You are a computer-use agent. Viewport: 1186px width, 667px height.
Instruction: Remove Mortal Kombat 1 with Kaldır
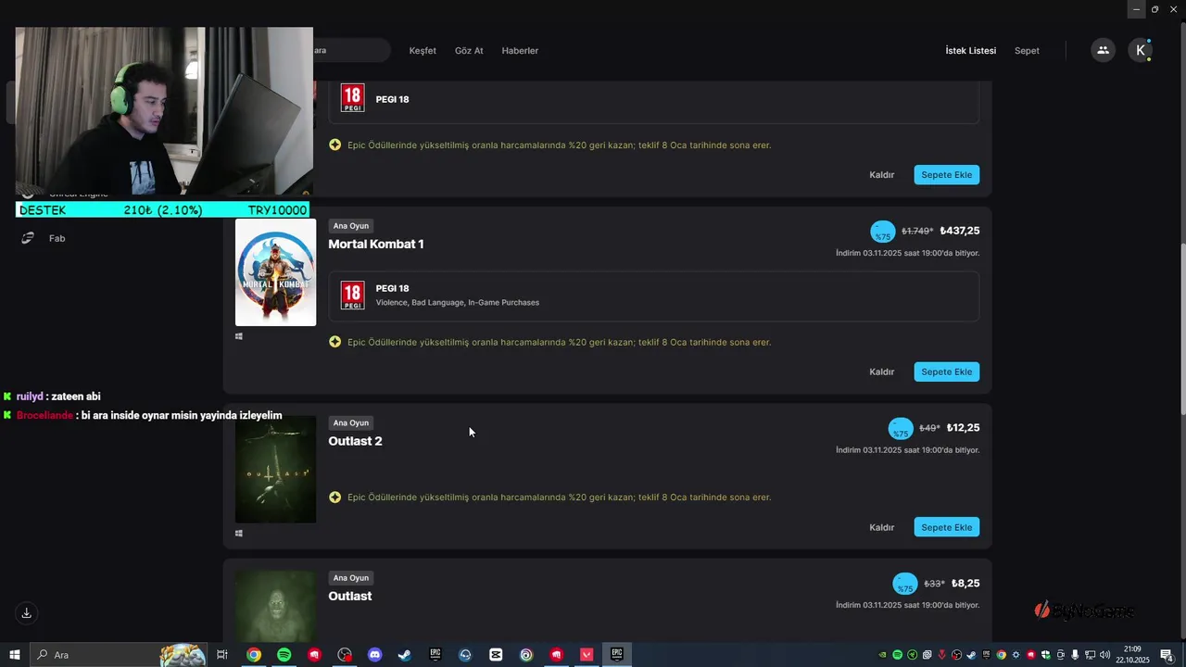(881, 371)
